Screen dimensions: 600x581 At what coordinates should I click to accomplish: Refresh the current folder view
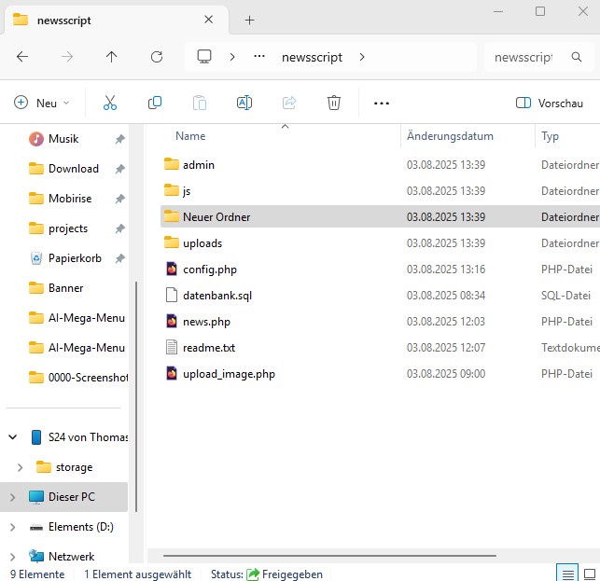click(157, 57)
